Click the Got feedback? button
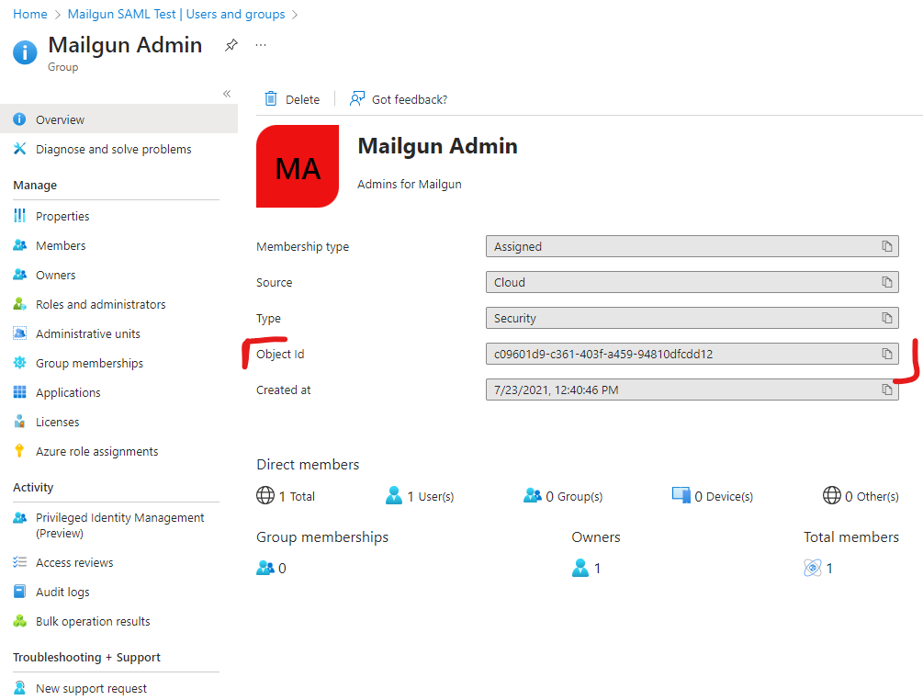923x700 pixels. 399,99
